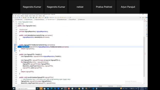
Task: Collapse the saveOrUpdater method fold on line 43
Action: [17, 77]
